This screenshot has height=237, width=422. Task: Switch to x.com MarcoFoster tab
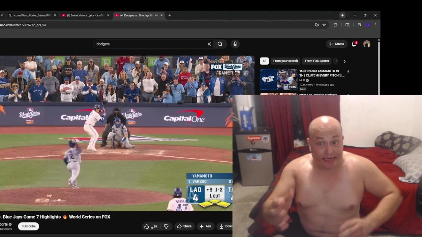tap(32, 15)
